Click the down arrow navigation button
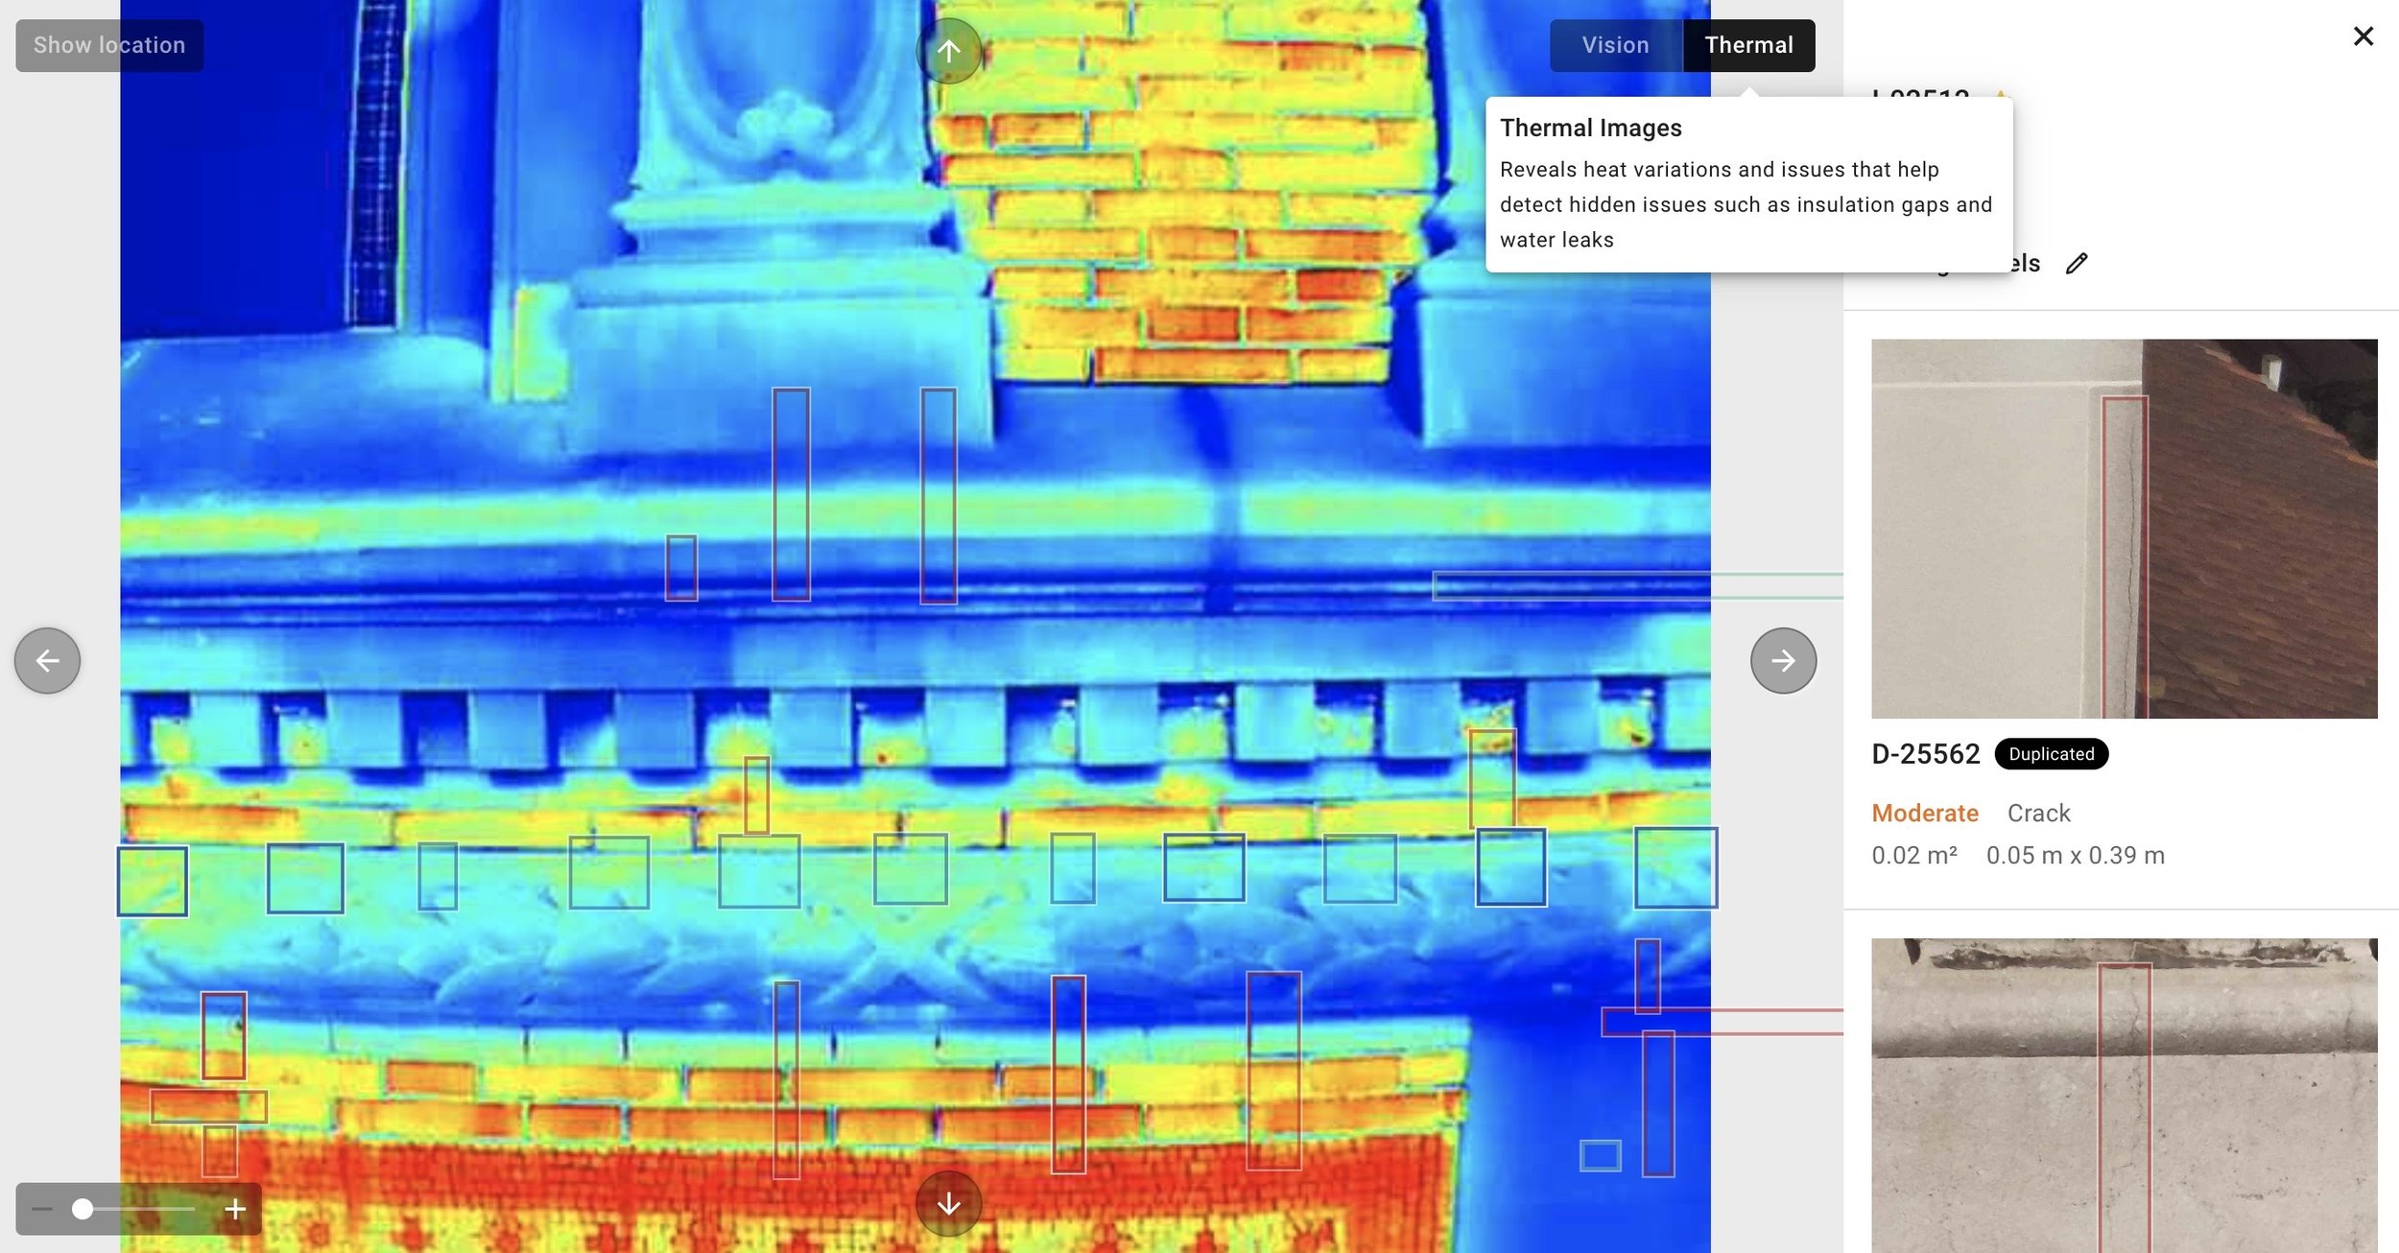 [948, 1203]
